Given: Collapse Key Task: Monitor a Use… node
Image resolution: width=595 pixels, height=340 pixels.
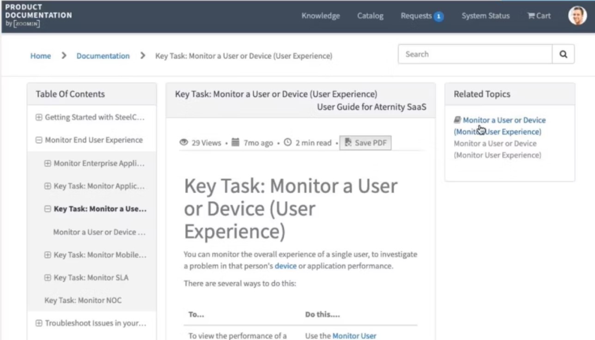Looking at the screenshot, I should click(x=48, y=209).
